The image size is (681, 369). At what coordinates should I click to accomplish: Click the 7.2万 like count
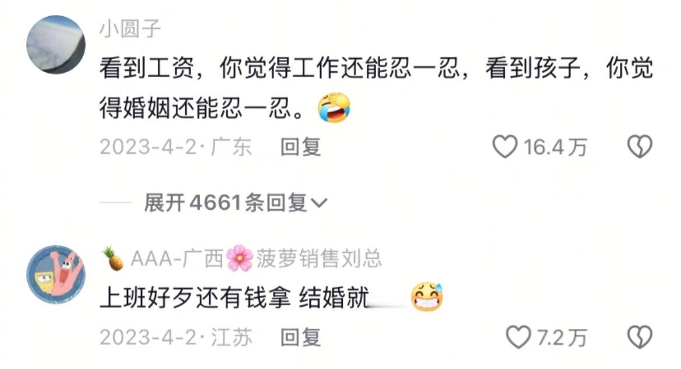coord(562,338)
